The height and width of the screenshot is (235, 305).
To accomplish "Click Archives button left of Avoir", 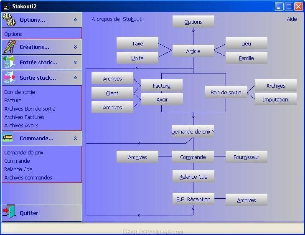I will (112, 107).
